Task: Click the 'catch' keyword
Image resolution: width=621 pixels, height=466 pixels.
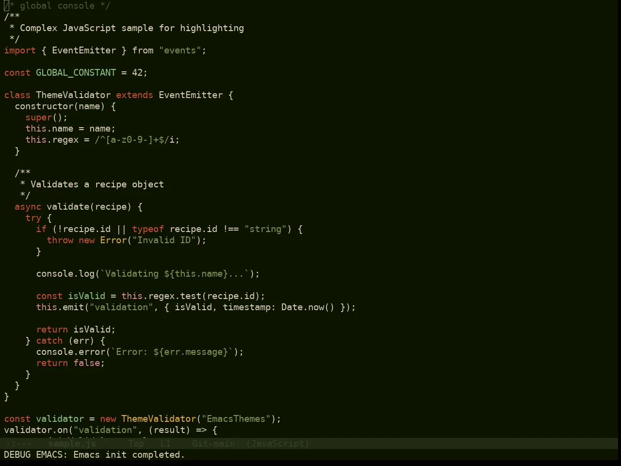Action: click(x=49, y=341)
